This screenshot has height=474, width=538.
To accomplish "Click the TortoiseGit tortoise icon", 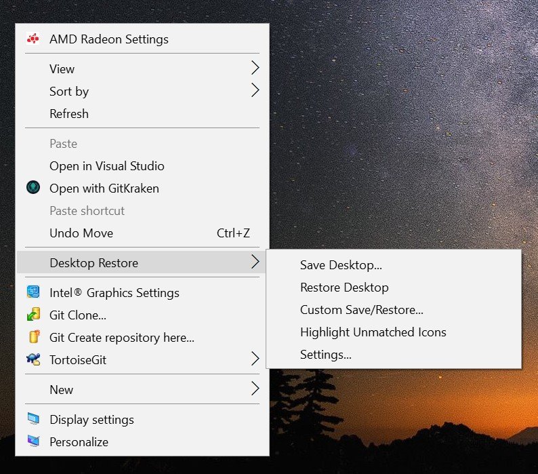I will click(x=33, y=359).
